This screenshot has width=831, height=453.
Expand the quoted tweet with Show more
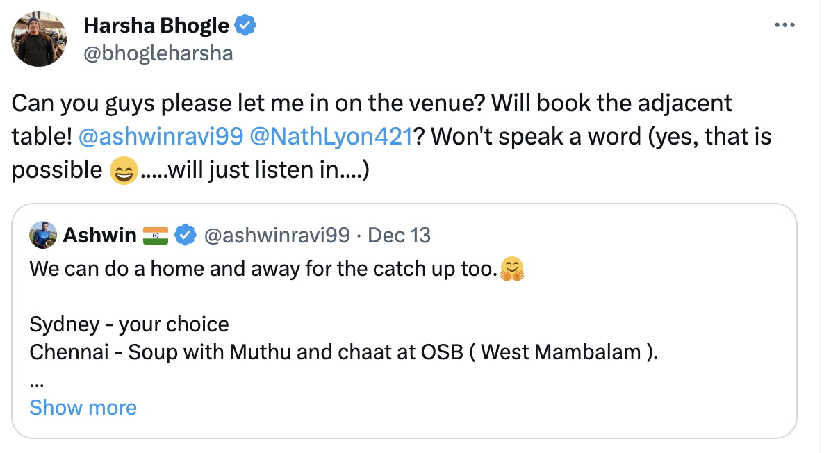click(83, 407)
